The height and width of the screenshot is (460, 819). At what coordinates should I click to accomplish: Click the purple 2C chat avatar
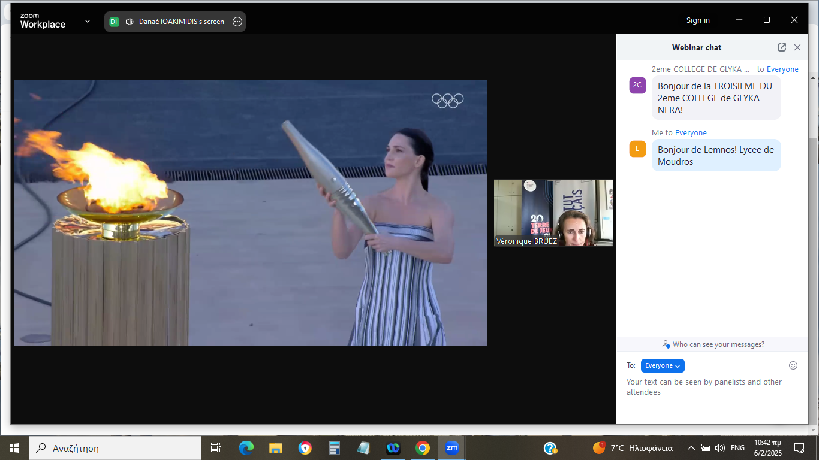click(x=637, y=85)
